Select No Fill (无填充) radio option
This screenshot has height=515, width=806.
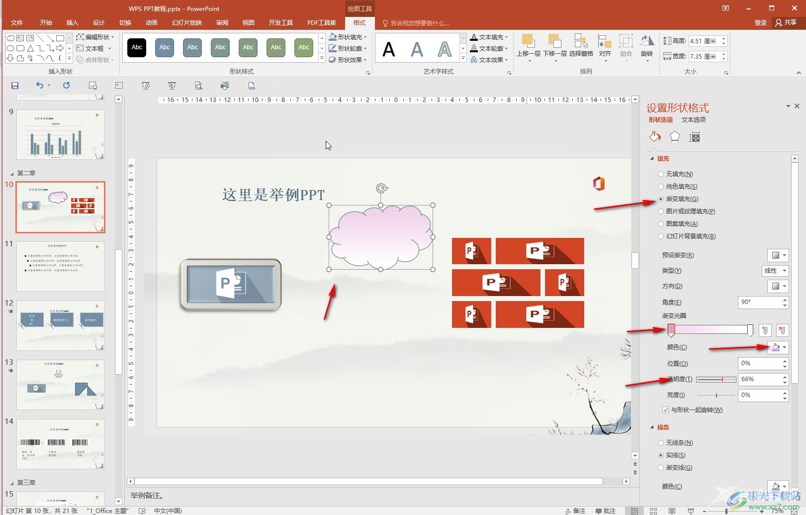(x=661, y=174)
